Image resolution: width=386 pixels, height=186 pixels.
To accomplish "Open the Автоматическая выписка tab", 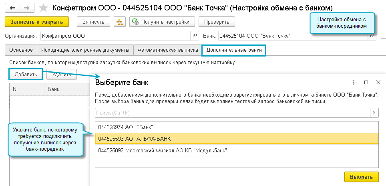I will (x=168, y=50).
